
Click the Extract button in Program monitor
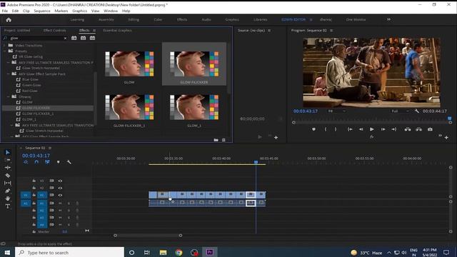pyautogui.click(x=418, y=129)
